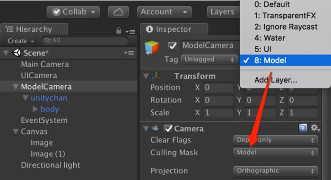Image resolution: width=331 pixels, height=180 pixels.
Task: Open the Clear Flags dropdown
Action: click(275, 140)
